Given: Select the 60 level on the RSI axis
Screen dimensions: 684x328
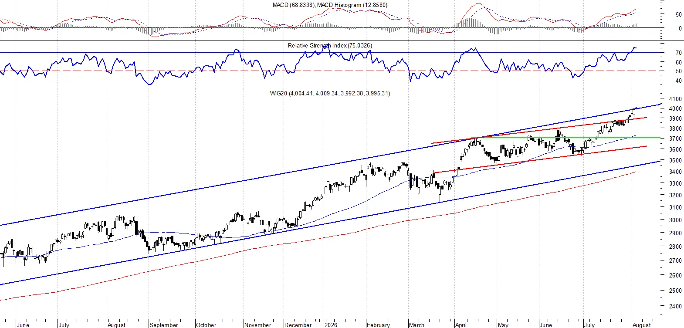Looking at the screenshot, I should 679,62.
